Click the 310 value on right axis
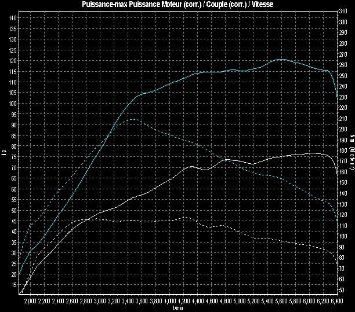Image resolution: width=355 pixels, height=312 pixels. point(343,12)
